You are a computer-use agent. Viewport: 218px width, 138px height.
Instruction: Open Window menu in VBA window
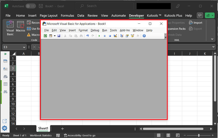tap(138, 30)
